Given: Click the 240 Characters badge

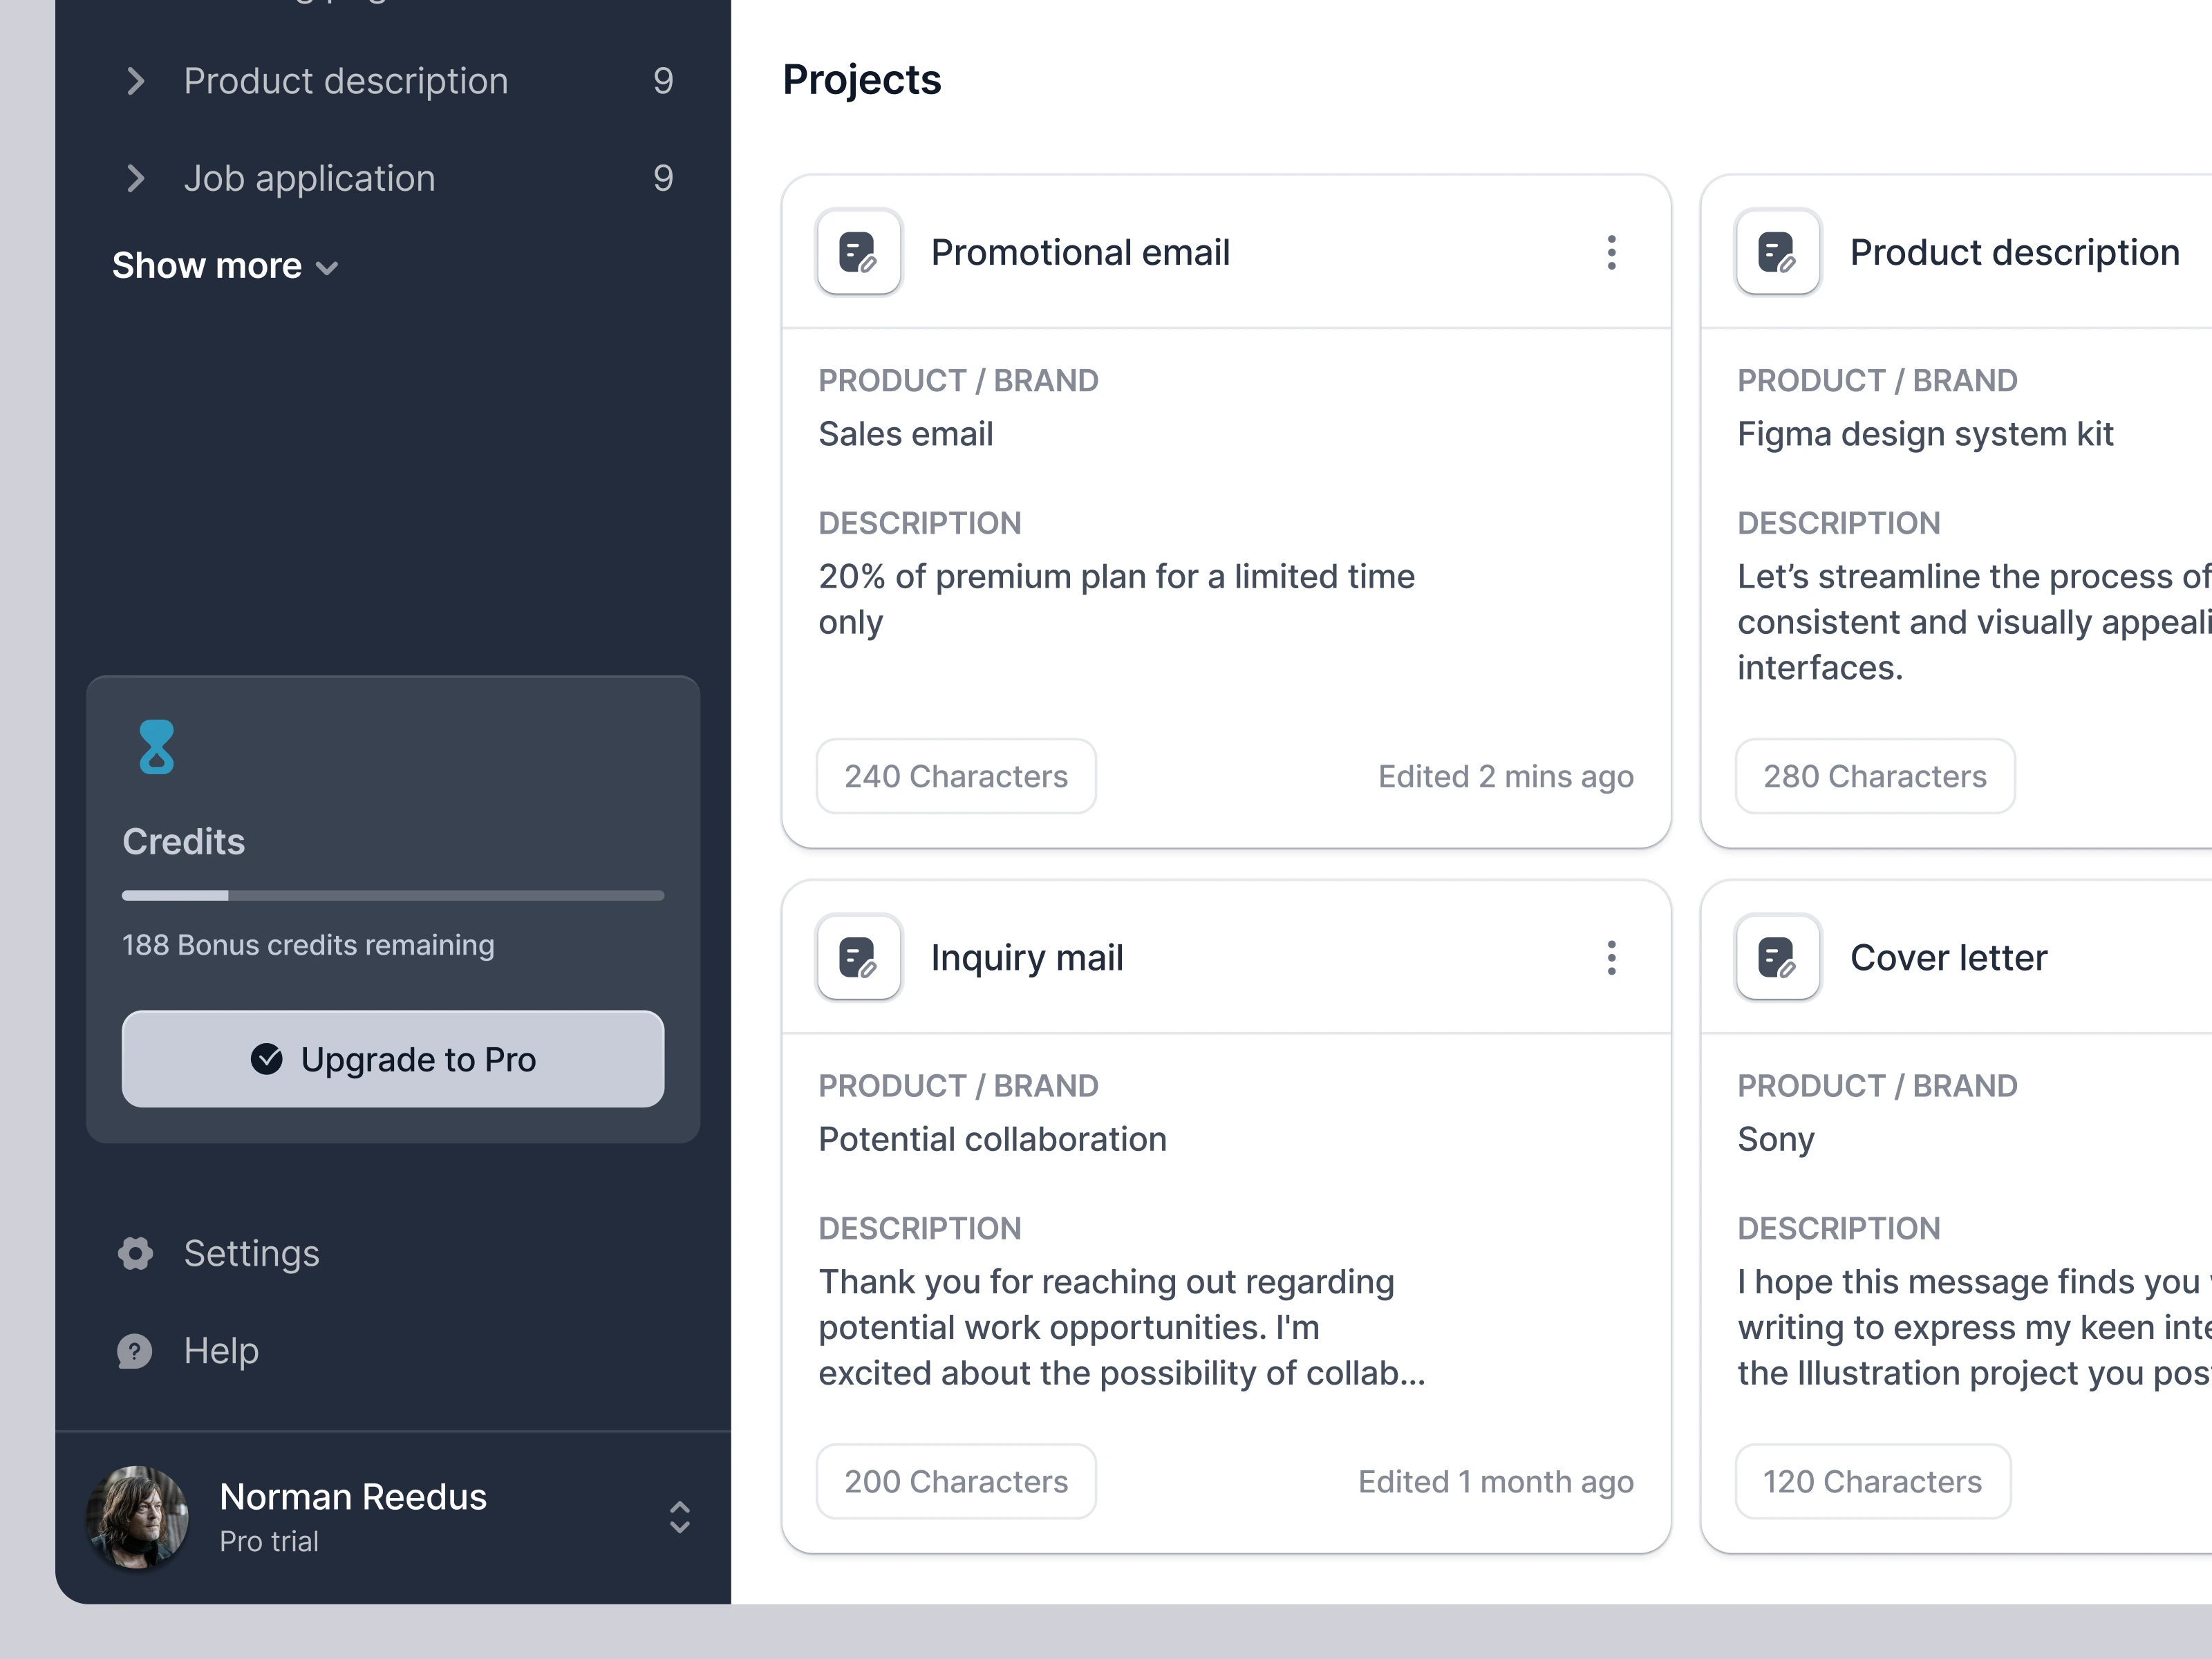Looking at the screenshot, I should 955,776.
